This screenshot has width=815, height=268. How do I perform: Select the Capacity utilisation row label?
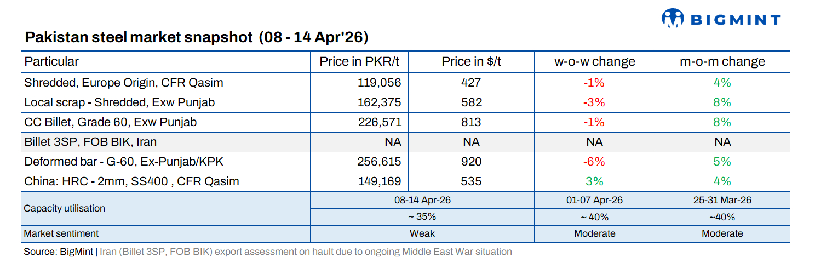click(x=64, y=208)
